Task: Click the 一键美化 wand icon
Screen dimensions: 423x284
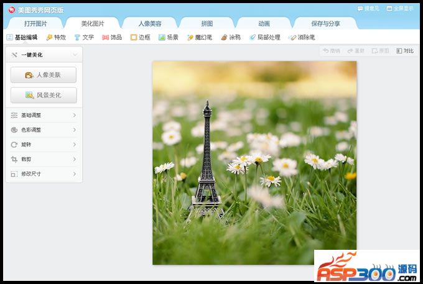Action: [x=14, y=55]
